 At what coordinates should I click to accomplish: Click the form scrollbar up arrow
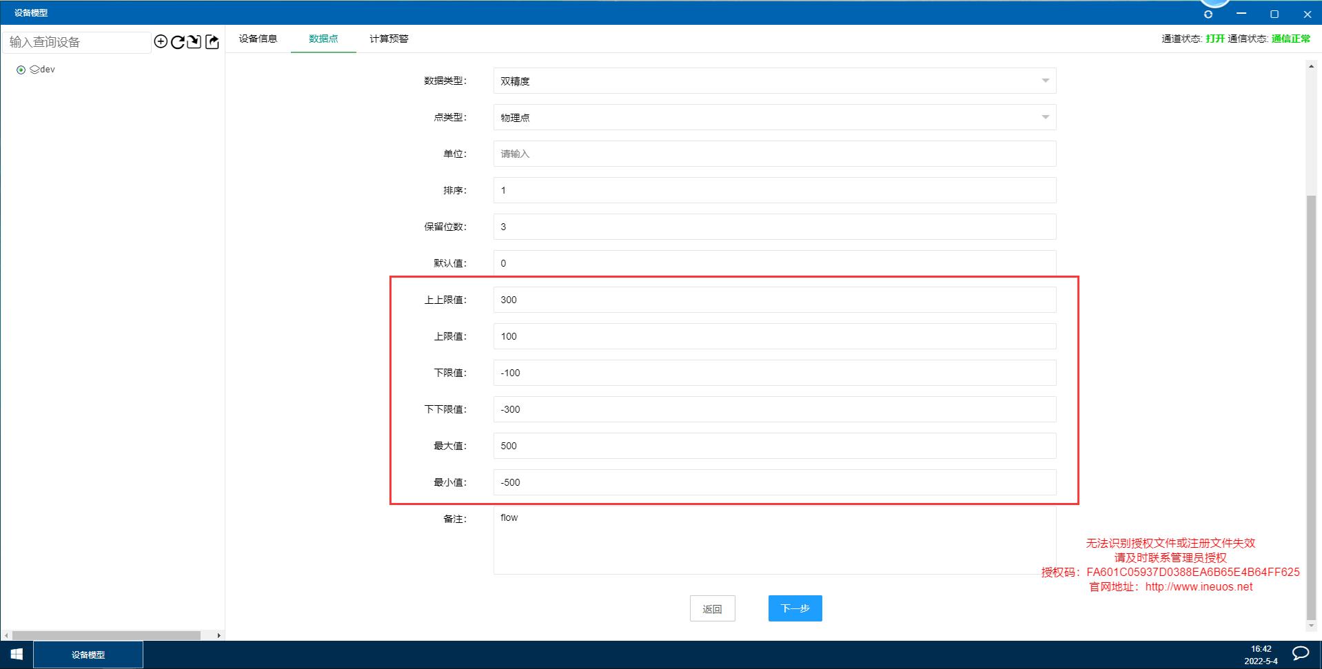[x=1311, y=66]
